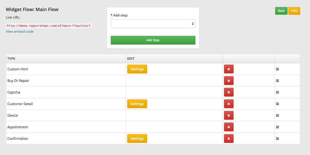Click the Buy Or Repair type cell
This screenshot has width=310, height=155.
[x=66, y=81]
